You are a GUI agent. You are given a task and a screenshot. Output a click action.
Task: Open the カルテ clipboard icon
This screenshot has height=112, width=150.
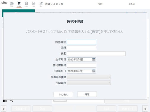(x=26, y=4)
